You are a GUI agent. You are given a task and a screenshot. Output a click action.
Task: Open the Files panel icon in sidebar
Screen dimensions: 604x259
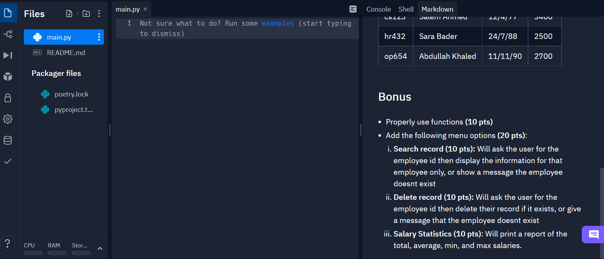(8, 13)
